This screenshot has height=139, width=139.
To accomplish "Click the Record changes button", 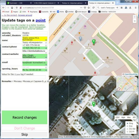I will coord(24,117).
